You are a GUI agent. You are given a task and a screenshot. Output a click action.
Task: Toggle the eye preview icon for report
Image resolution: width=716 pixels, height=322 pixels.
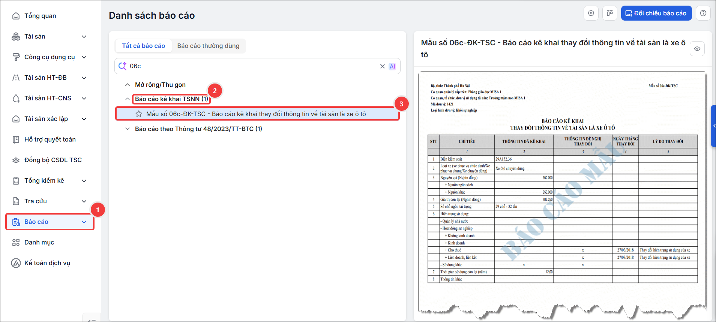[x=697, y=49]
